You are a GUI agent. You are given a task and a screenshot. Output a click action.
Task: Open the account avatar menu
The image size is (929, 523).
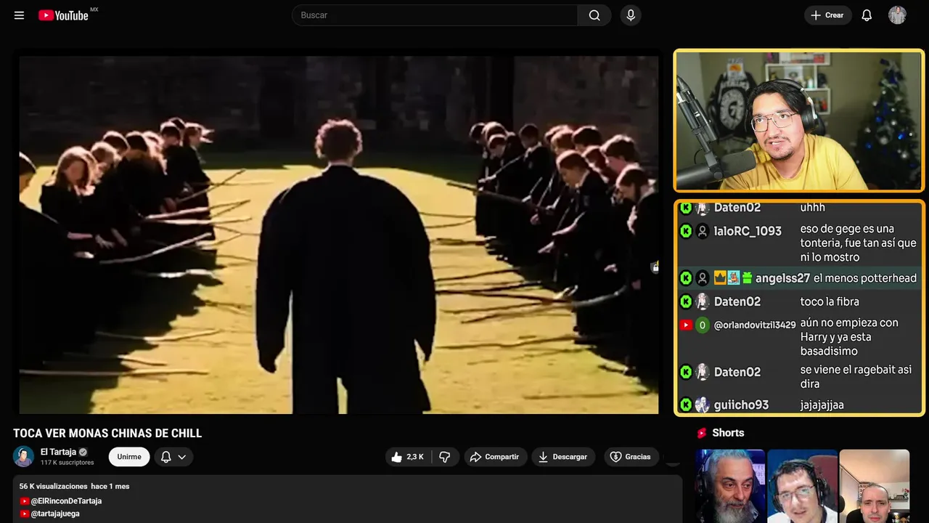pyautogui.click(x=897, y=15)
